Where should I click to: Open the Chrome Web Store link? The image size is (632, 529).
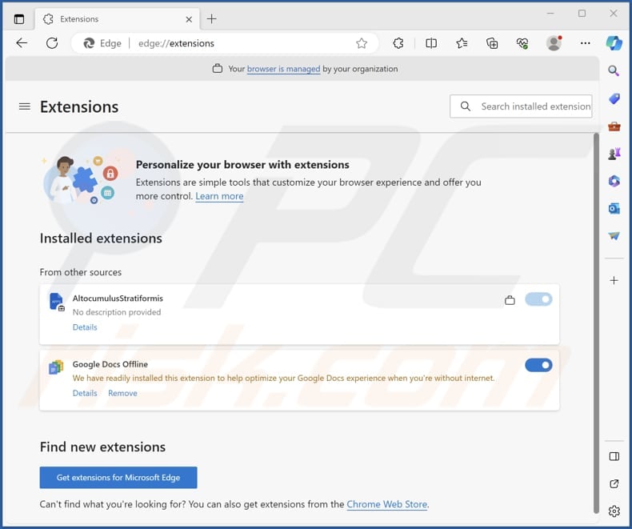tap(386, 504)
